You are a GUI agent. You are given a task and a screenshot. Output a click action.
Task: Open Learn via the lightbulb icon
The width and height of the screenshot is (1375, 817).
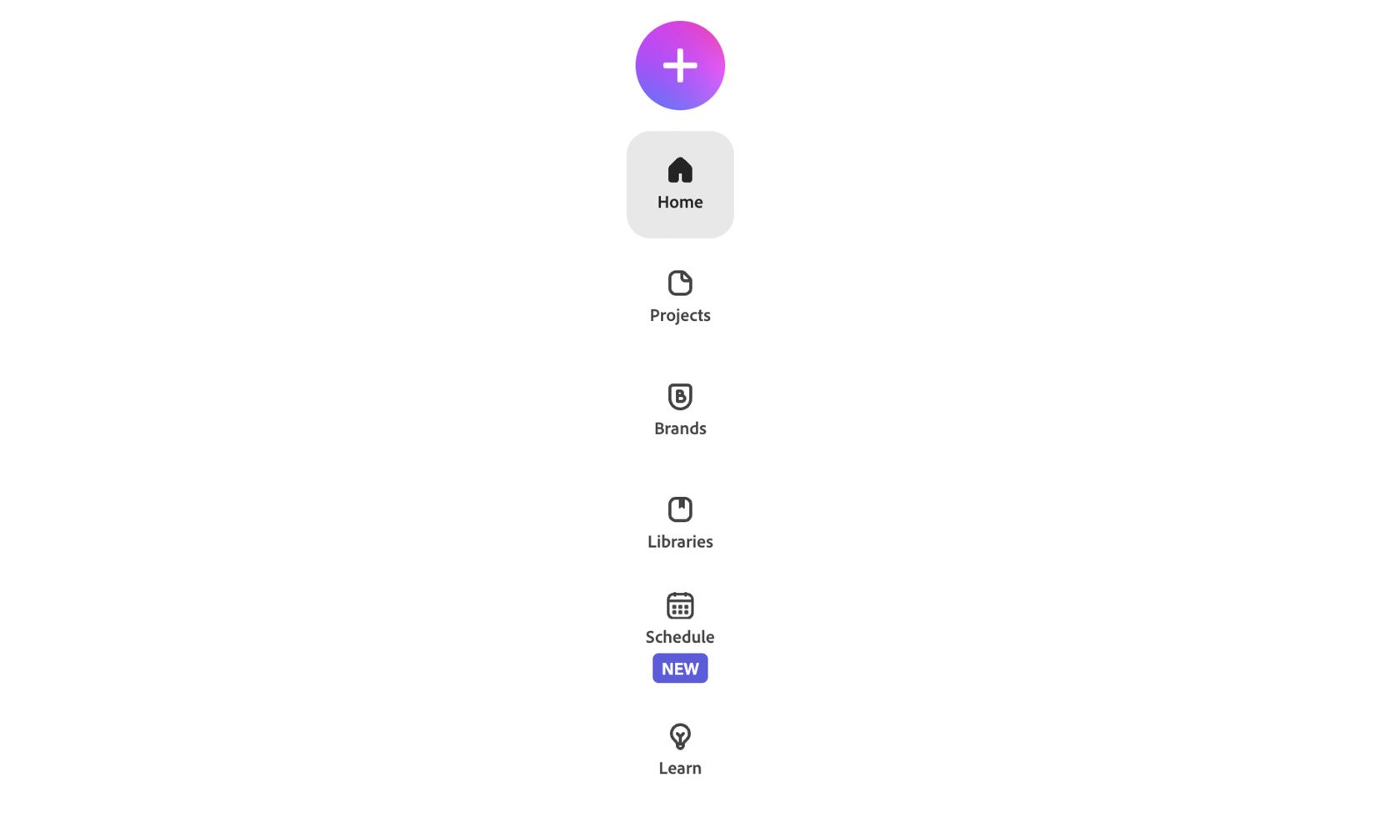tap(680, 736)
